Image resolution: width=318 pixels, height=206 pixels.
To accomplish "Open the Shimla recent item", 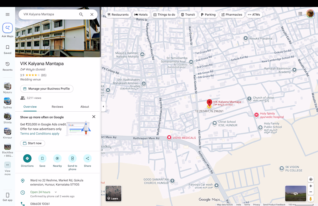I will tap(8, 118).
